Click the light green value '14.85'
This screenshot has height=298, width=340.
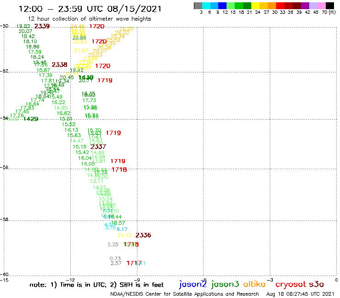click(x=61, y=108)
